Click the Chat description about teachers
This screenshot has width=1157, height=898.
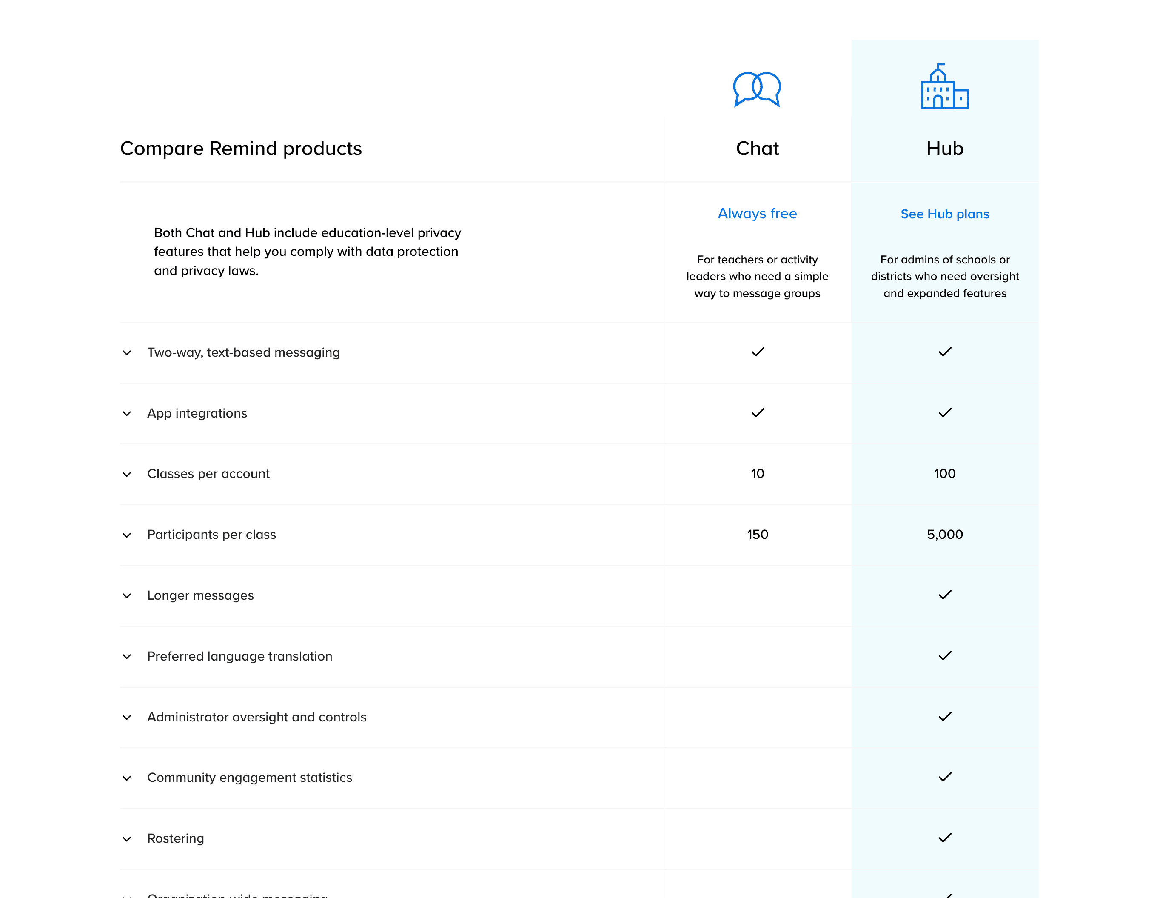click(757, 277)
